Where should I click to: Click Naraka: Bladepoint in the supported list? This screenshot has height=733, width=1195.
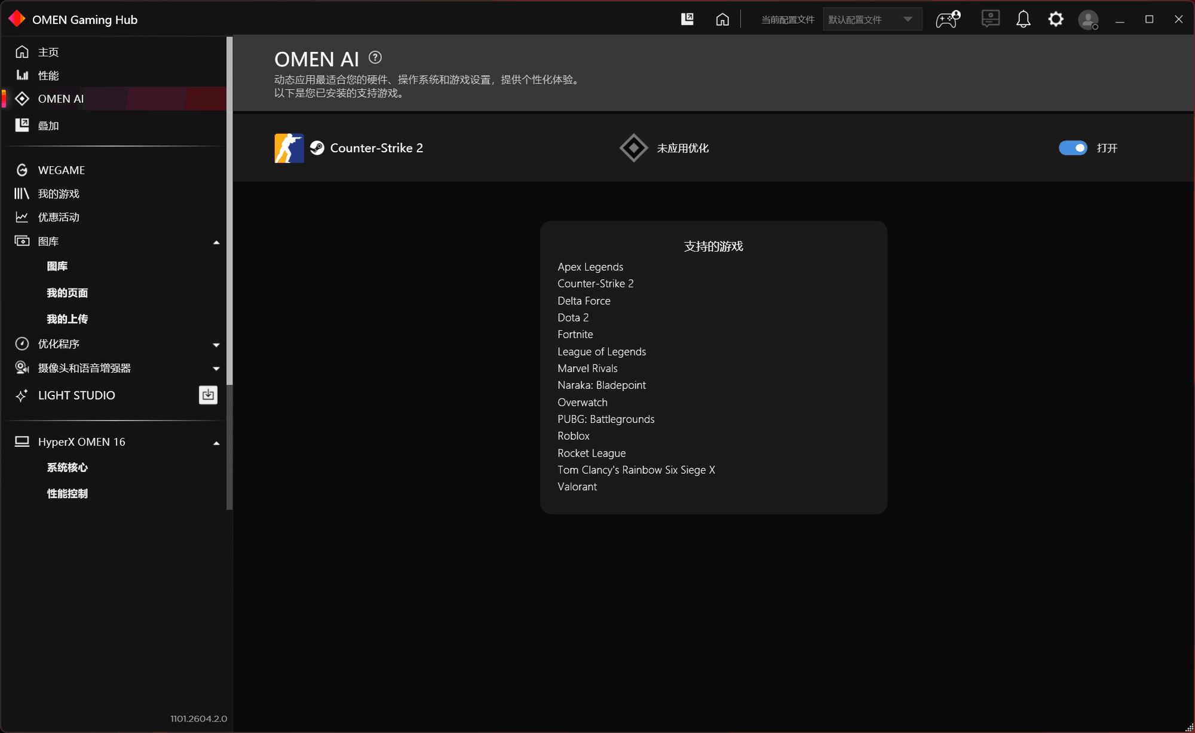(x=602, y=385)
